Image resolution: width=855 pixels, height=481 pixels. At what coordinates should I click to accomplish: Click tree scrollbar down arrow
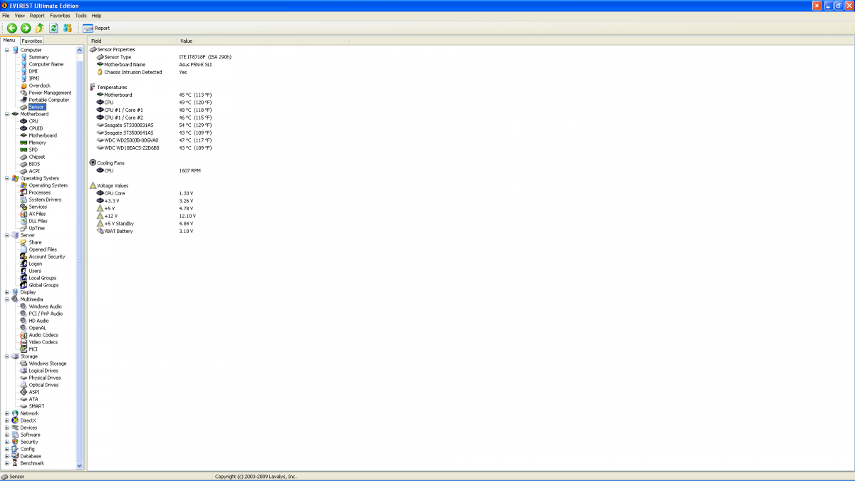pyautogui.click(x=80, y=465)
